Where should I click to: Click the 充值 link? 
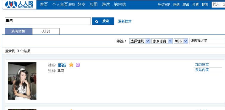pyautogui.click(x=176, y=4)
